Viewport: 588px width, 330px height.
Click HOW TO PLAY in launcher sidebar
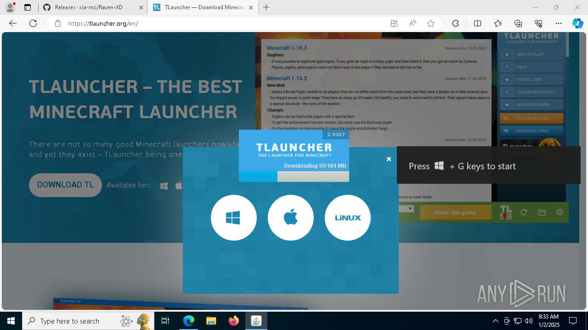pyautogui.click(x=531, y=55)
